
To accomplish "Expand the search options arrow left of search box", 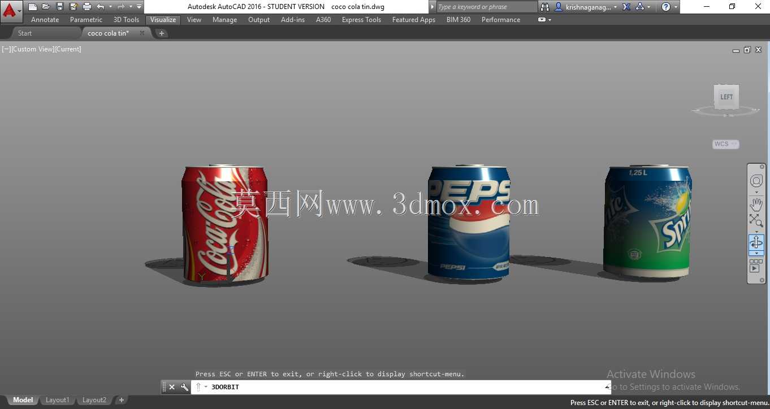I will click(x=432, y=7).
